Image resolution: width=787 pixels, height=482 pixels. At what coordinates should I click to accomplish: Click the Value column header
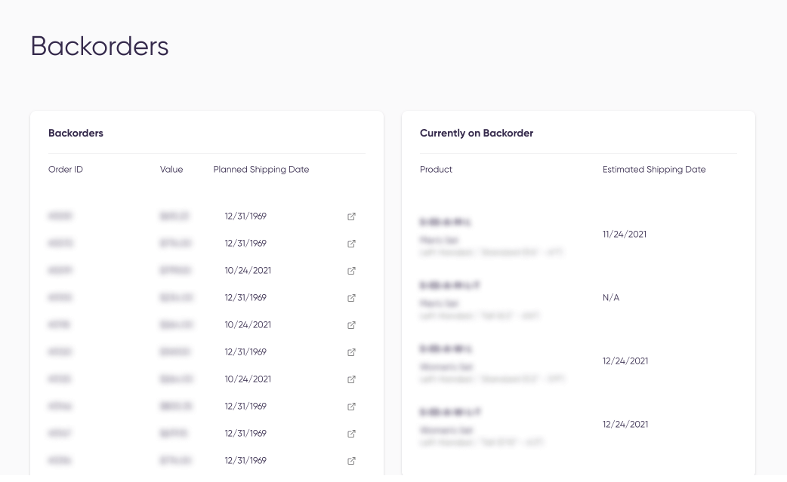tap(171, 170)
